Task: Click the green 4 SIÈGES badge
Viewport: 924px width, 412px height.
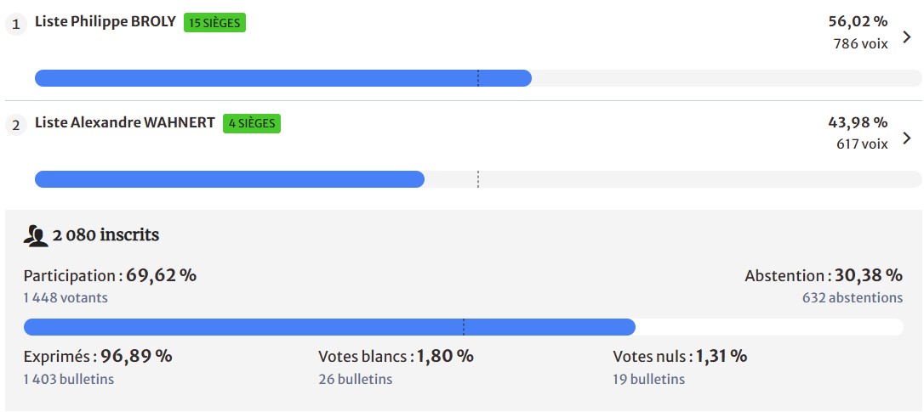Action: pos(252,123)
